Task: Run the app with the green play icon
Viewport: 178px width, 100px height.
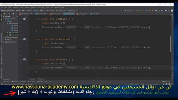Action: (134, 11)
